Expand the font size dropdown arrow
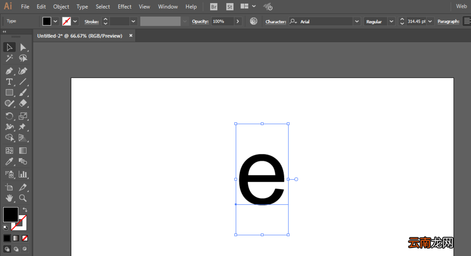Image resolution: width=471 pixels, height=256 pixels. 430,21
